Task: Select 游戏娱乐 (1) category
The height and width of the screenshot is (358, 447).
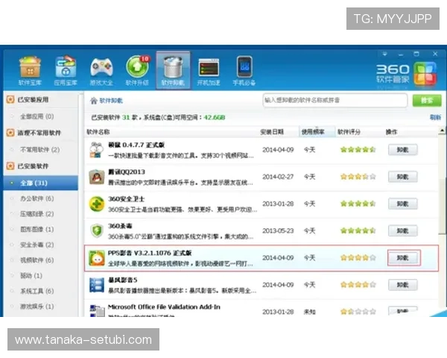Action: pos(37,307)
